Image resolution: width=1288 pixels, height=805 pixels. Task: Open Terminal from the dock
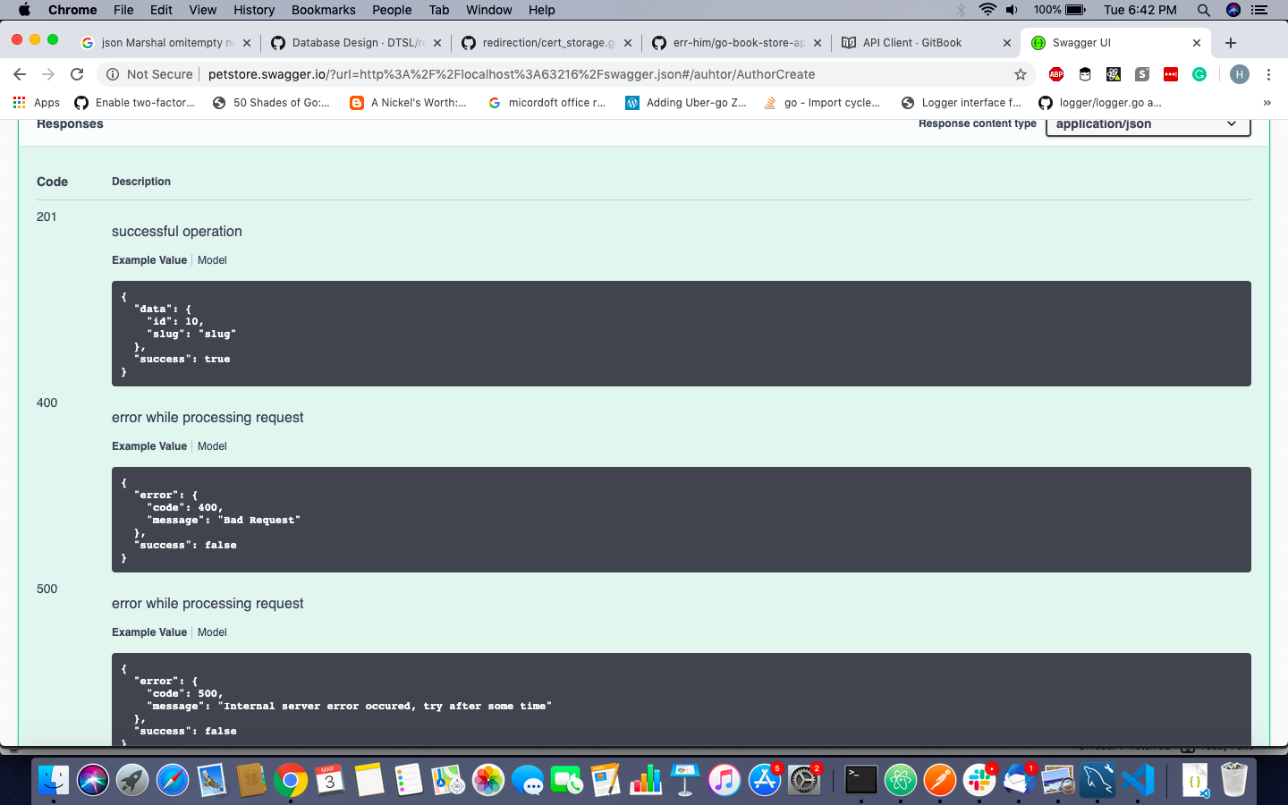pyautogui.click(x=861, y=780)
